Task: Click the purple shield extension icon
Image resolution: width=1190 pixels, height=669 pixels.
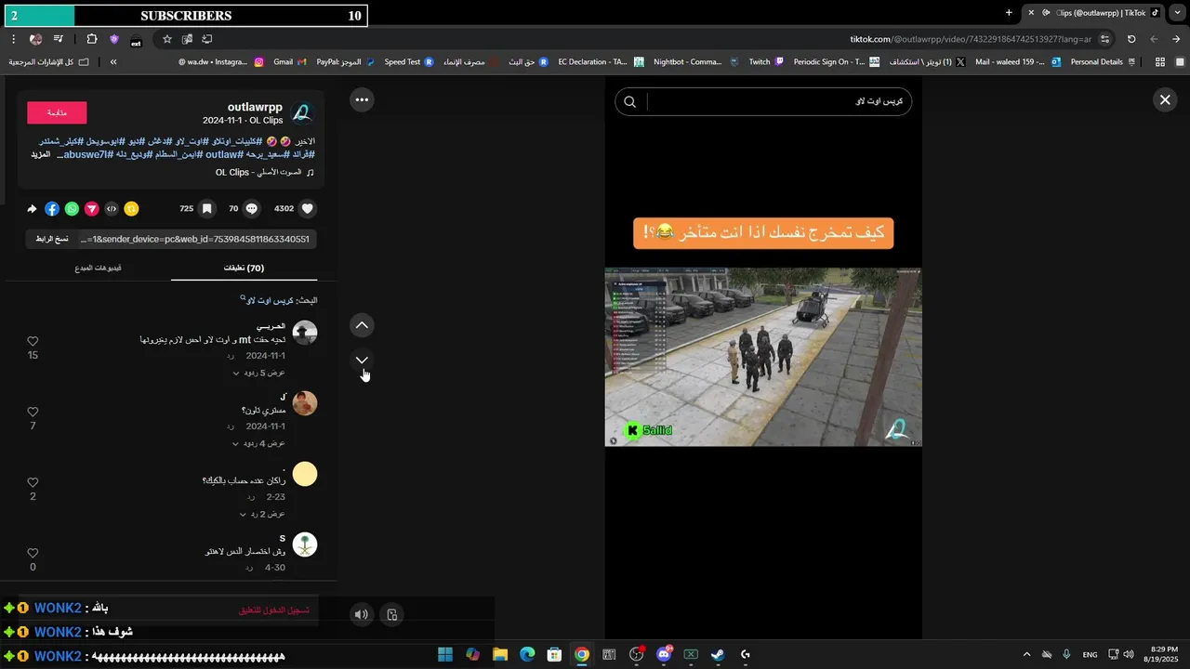Action: 114,39
